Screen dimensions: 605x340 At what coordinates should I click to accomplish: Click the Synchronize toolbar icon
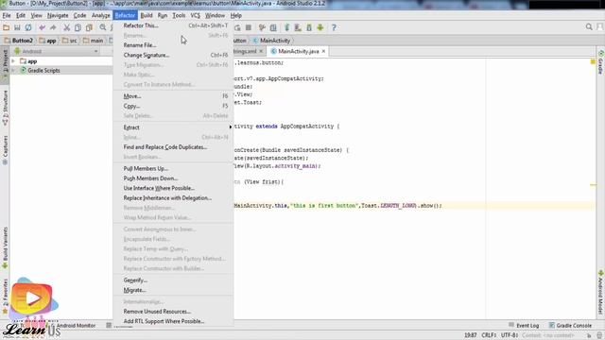tap(28, 27)
